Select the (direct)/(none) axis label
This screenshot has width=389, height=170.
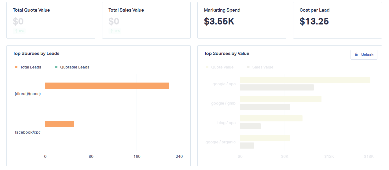pos(28,94)
